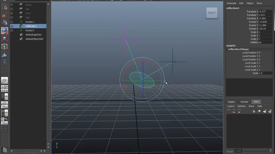Select the reflection1 node in outliner
The width and height of the screenshot is (275, 154).
[x=31, y=26]
